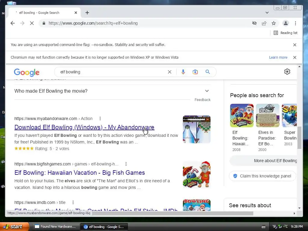Screen dimensions: 308x231
Task: Open Download Elf Bowling My Abandonware result
Action: click(x=84, y=127)
